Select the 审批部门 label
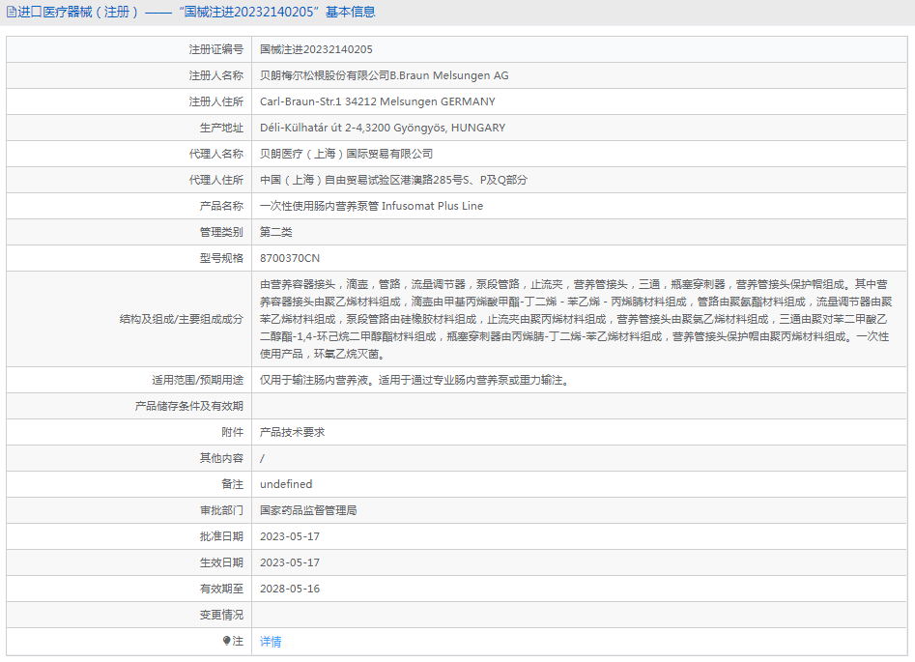The width and height of the screenshot is (915, 662). point(221,511)
